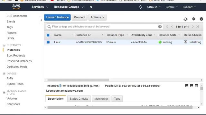Sort by the Name column header
Image resolution: width=206 pixels, height=115 pixels.
(x=58, y=35)
